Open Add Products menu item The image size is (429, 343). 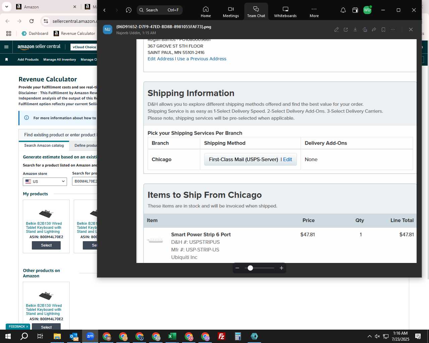point(28,60)
